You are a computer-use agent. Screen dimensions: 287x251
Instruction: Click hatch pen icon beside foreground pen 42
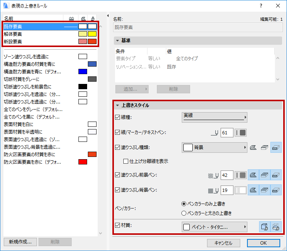(213, 175)
